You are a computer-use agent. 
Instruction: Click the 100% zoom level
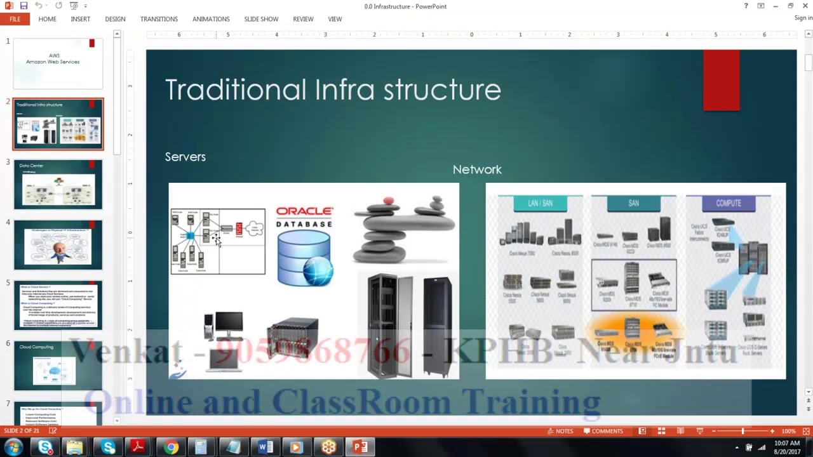[x=788, y=431]
